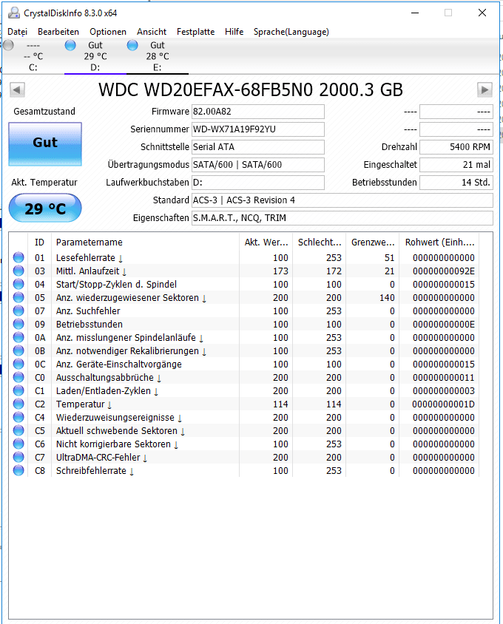Open the Festplatte menu
This screenshot has height=624, width=503.
[195, 32]
